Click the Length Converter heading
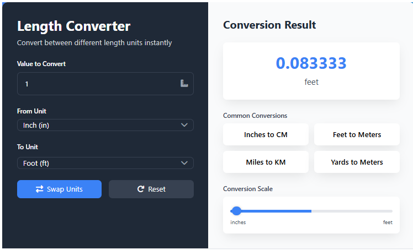The image size is (413, 250). [74, 26]
